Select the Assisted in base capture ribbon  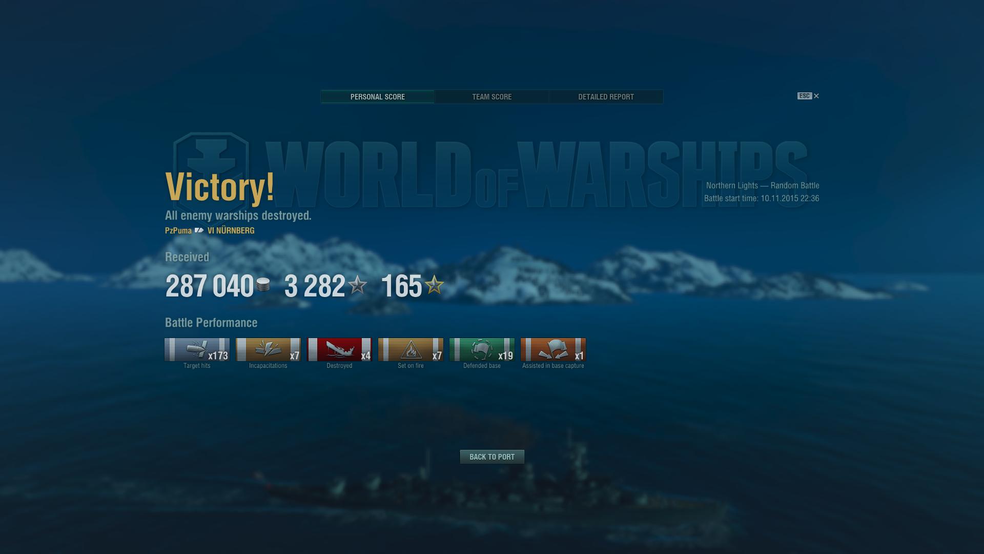point(553,349)
